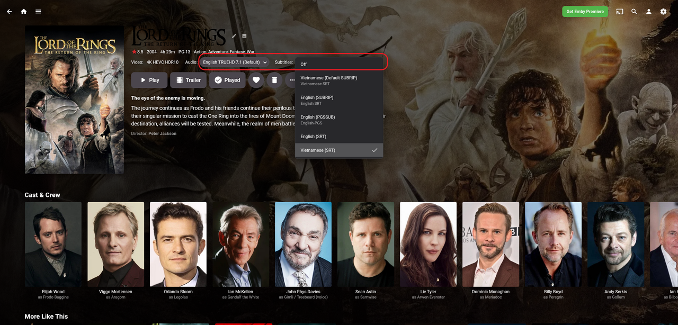Click Get Emby Premiere button
Screen dimensions: 678x325
pos(585,12)
